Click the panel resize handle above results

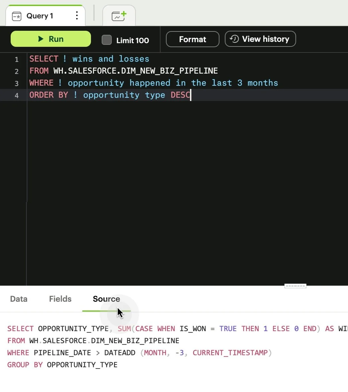point(295,286)
